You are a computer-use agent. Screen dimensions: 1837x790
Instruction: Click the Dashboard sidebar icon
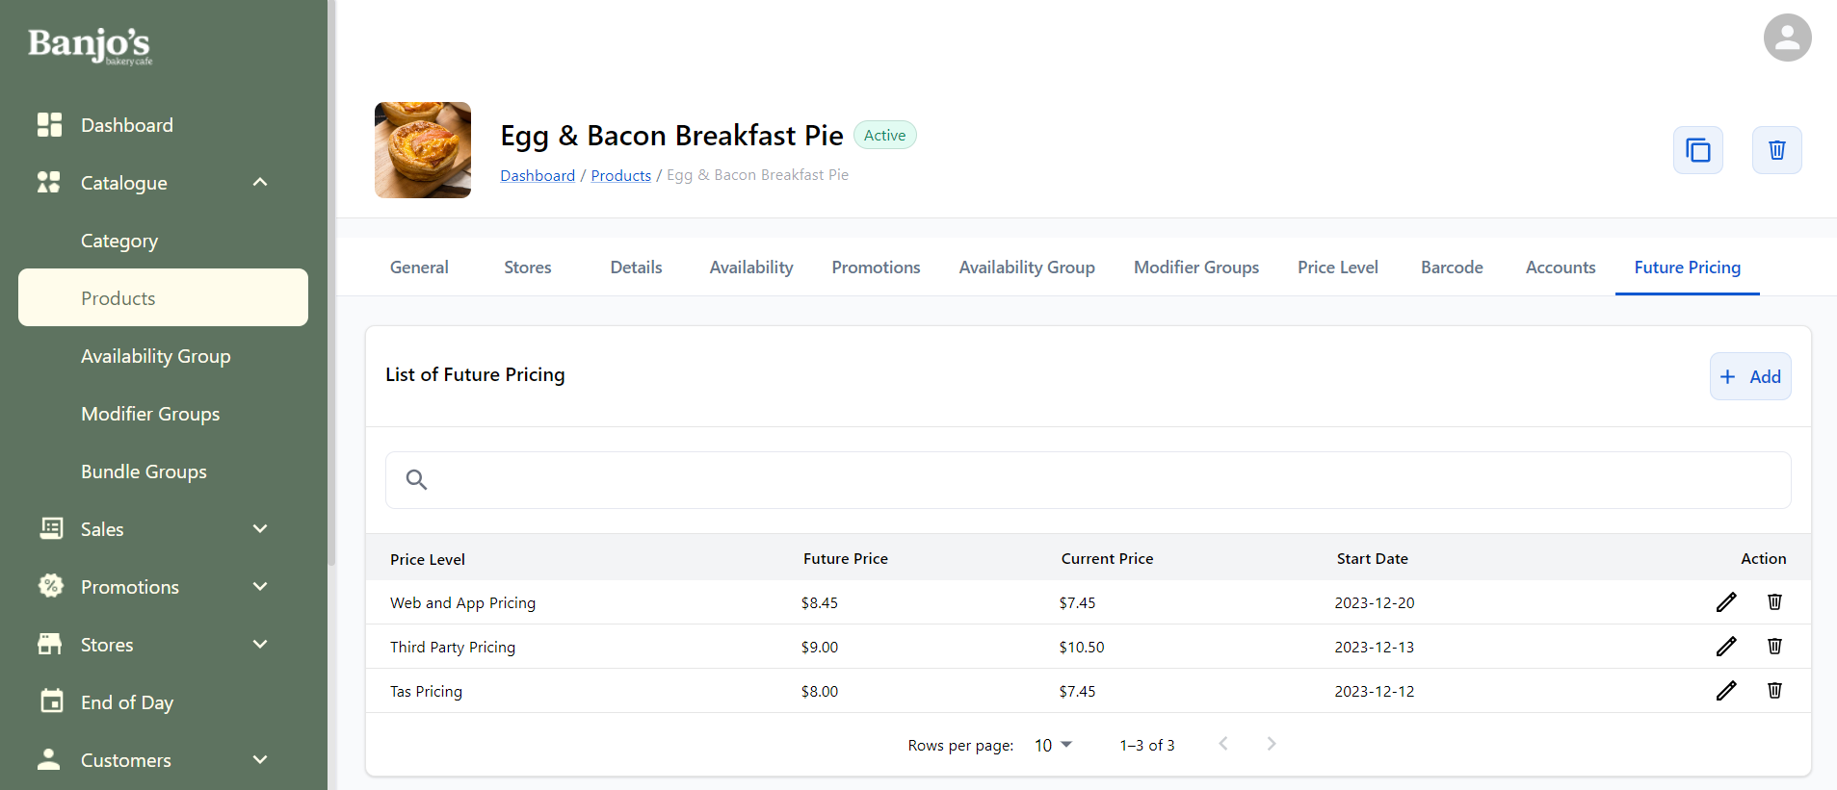[x=49, y=125]
